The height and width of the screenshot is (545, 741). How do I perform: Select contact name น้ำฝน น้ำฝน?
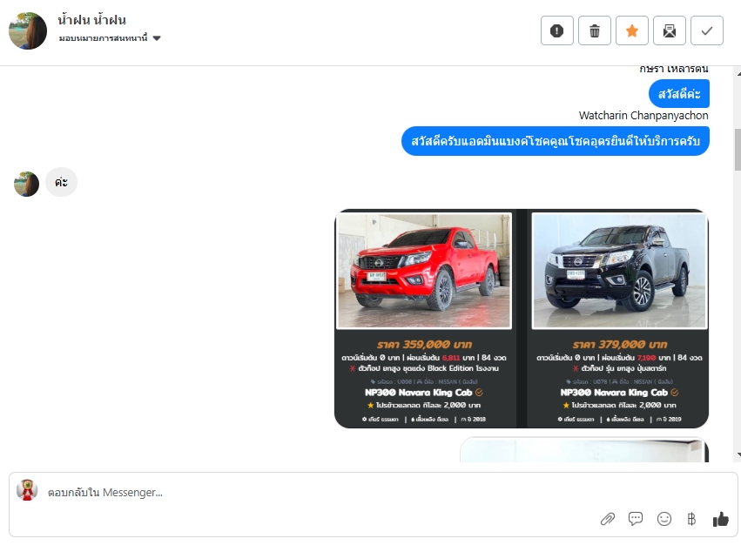(91, 20)
